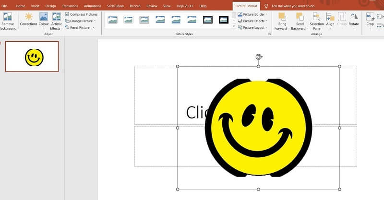
Task: Click the smiley face picture on slide
Action: tap(258, 128)
